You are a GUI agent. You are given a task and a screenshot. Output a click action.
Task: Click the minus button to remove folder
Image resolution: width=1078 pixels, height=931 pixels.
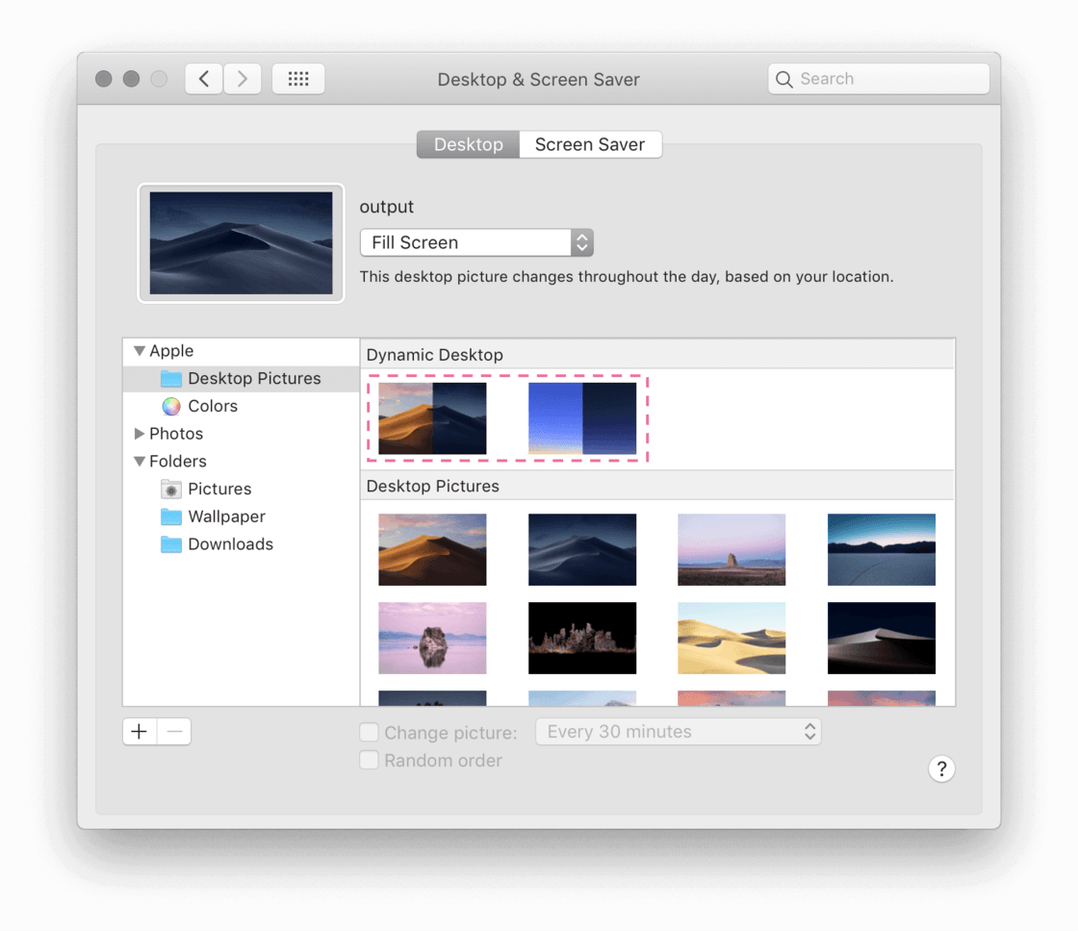174,732
